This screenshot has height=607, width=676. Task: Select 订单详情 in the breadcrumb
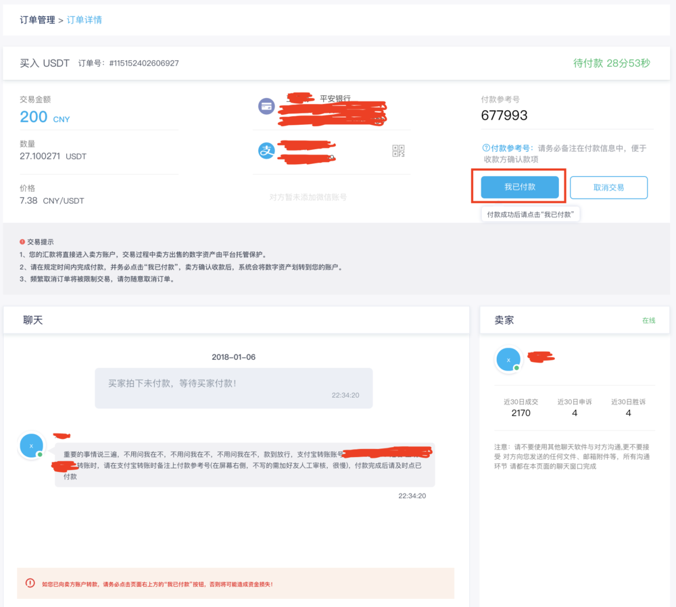(x=84, y=20)
